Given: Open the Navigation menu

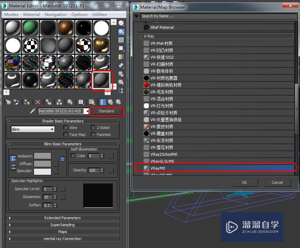Looking at the screenshot, I should (56, 15).
